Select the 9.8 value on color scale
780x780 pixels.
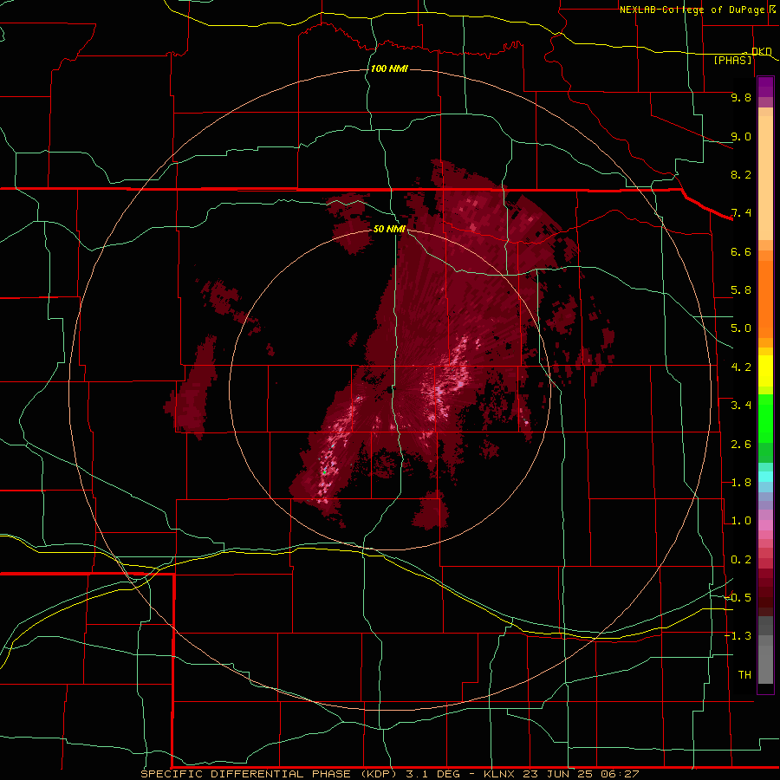pos(741,97)
